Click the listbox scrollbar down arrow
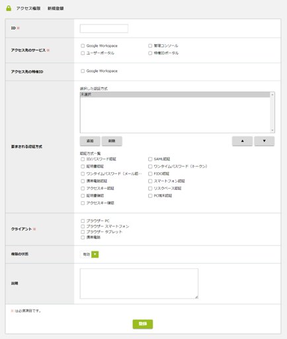The image size is (287, 339). pyautogui.click(x=272, y=131)
